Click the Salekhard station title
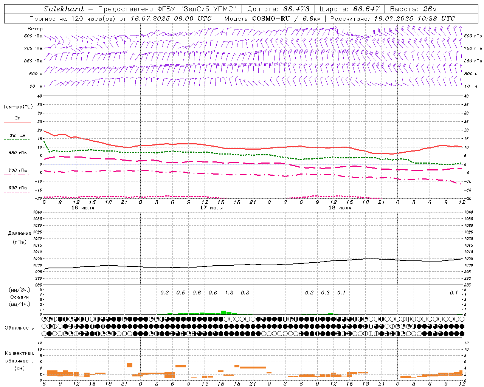This screenshot has height=387, width=484. click(64, 9)
